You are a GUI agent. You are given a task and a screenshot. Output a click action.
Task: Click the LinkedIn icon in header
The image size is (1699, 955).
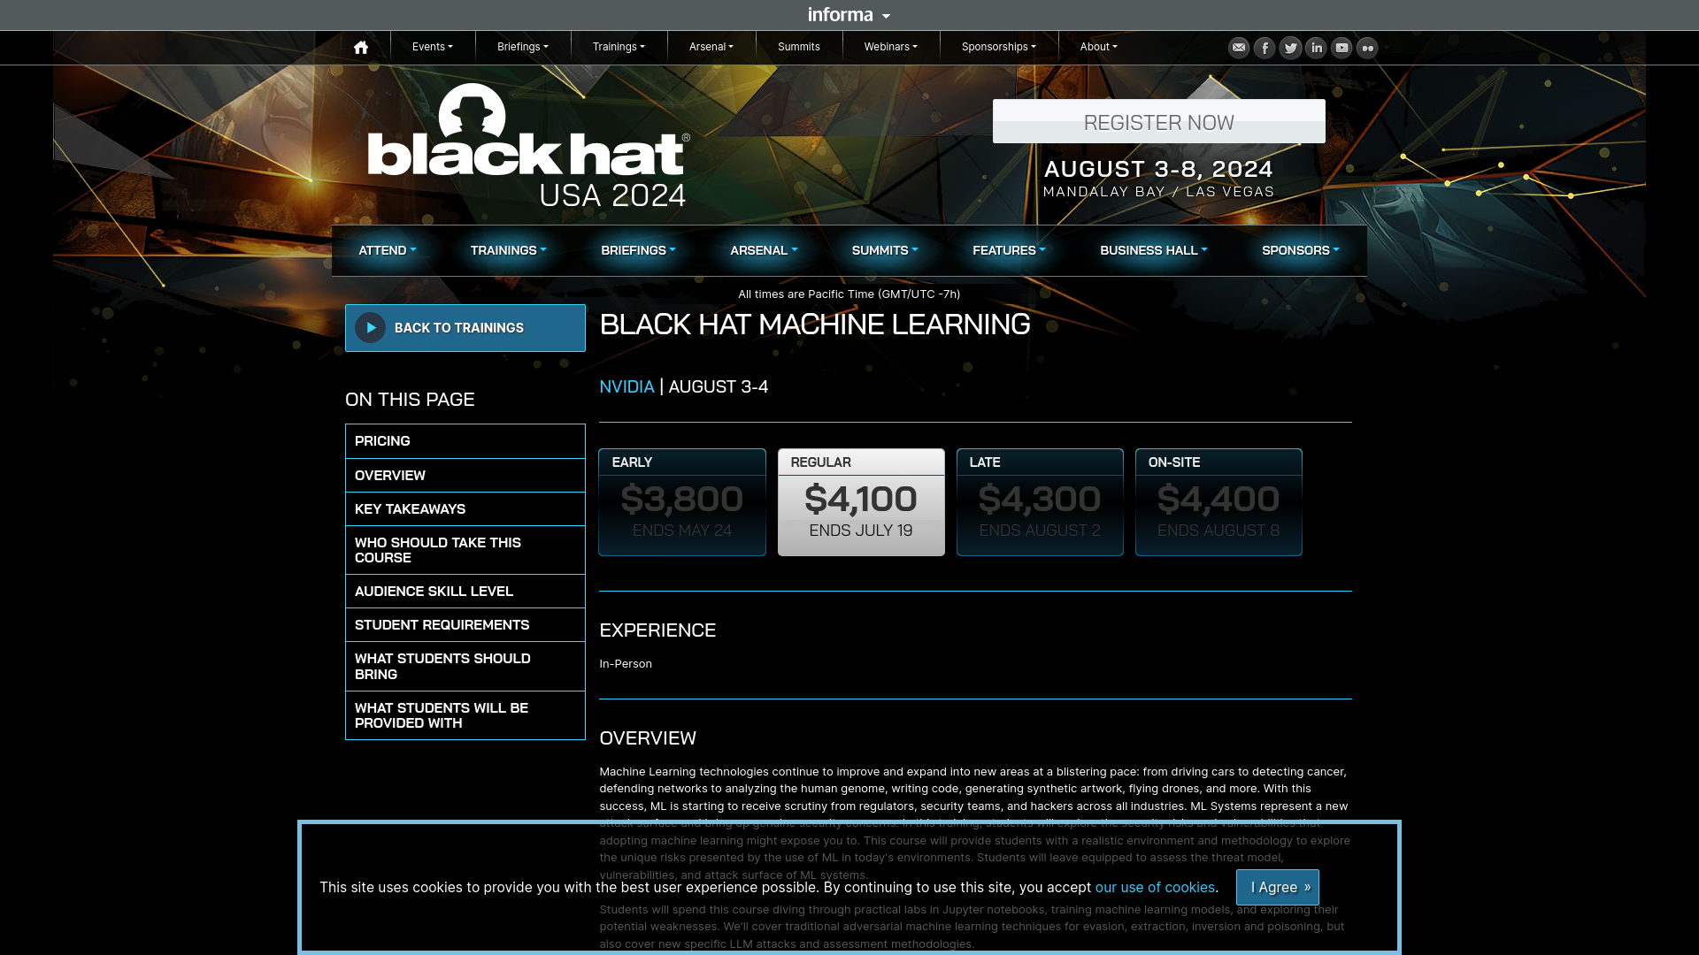[x=1315, y=47]
